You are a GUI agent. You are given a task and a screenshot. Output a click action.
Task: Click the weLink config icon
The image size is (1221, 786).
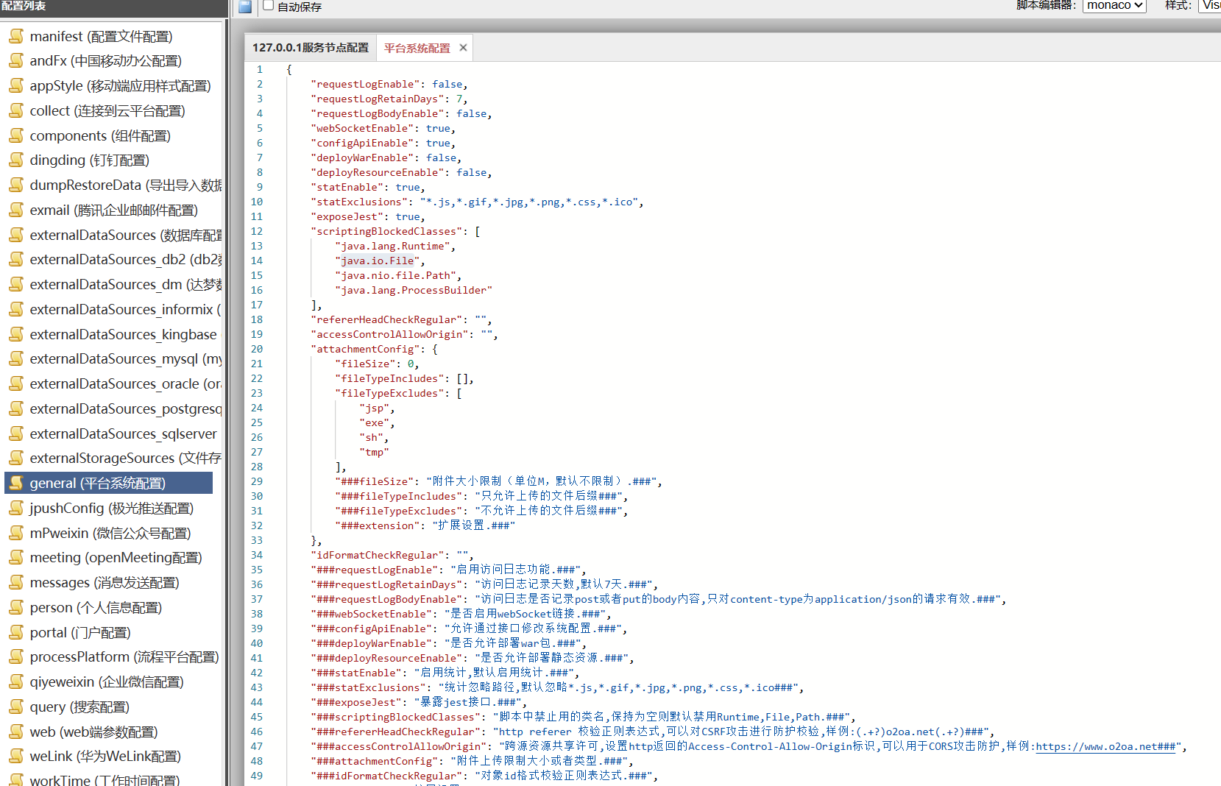[x=16, y=756]
